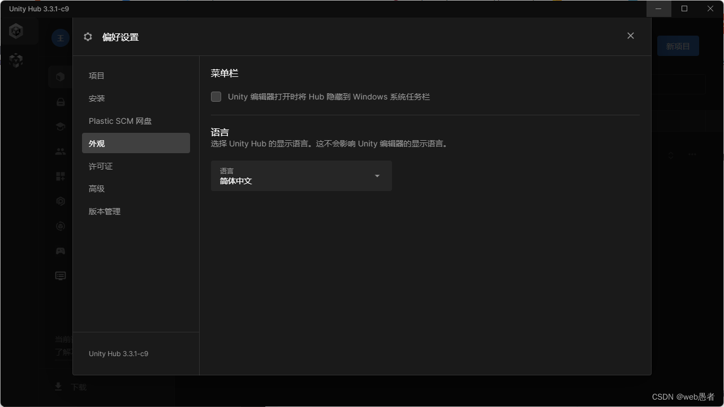724x407 pixels.
Task: Click the dropdown arrow on the language selector
Action: [x=377, y=176]
